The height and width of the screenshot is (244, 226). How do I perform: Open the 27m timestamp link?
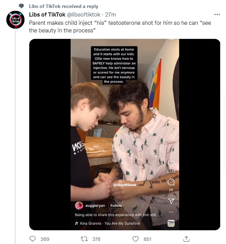111,14
